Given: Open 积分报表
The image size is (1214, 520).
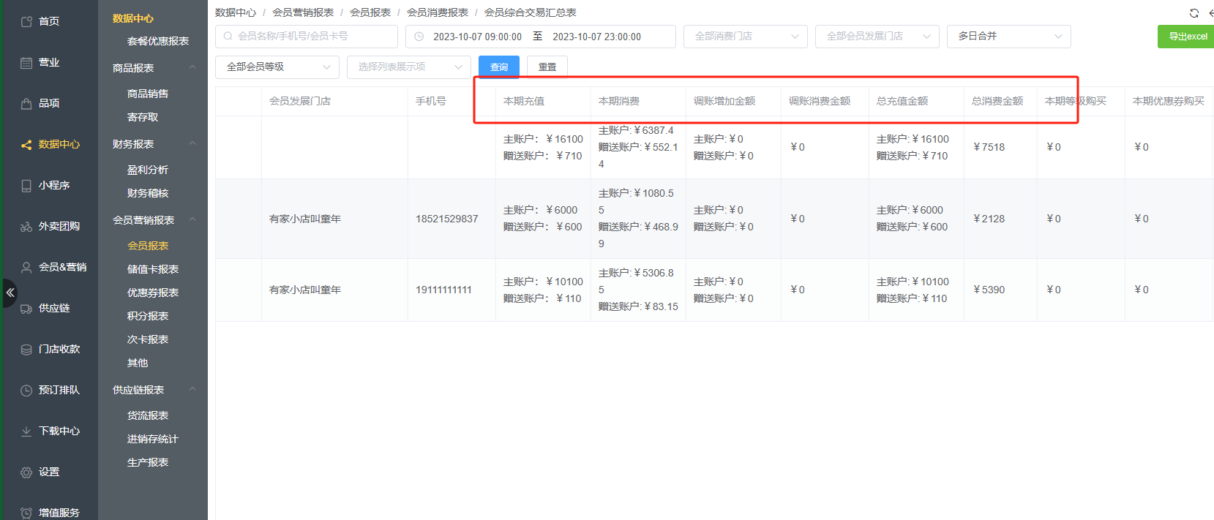Looking at the screenshot, I should [148, 316].
